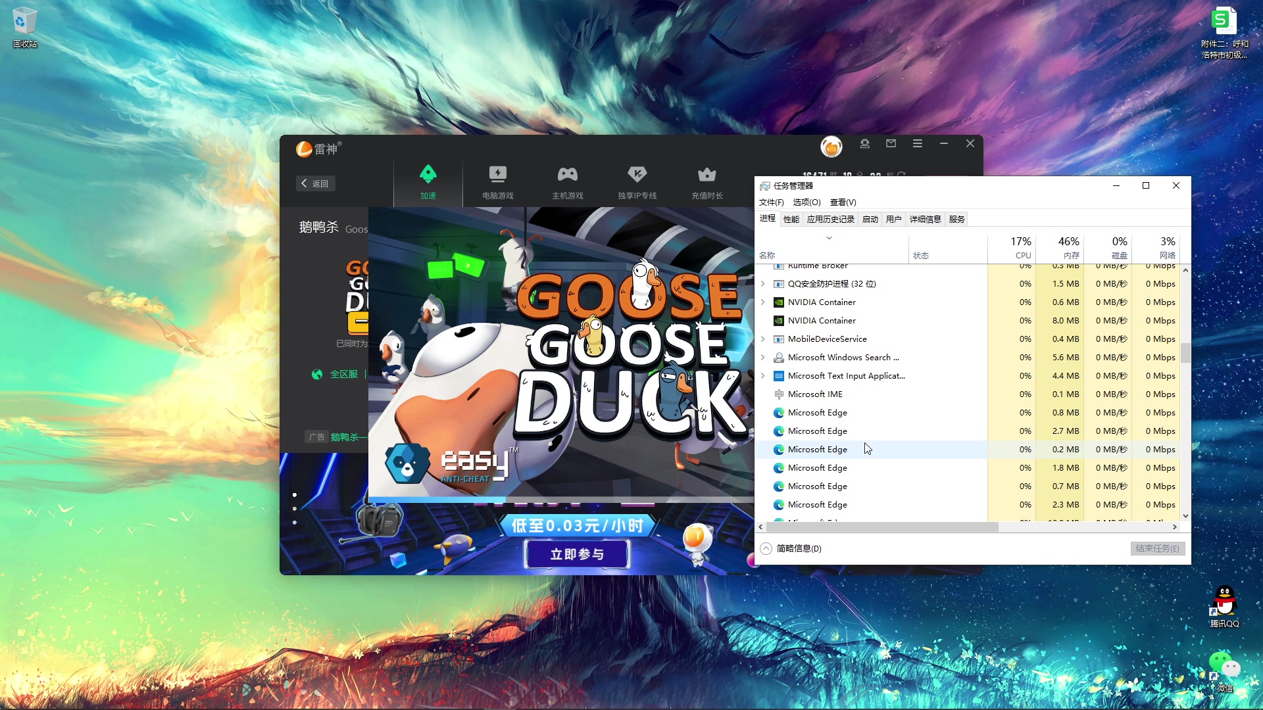Switch to the 应用历史记录 tab

830,220
